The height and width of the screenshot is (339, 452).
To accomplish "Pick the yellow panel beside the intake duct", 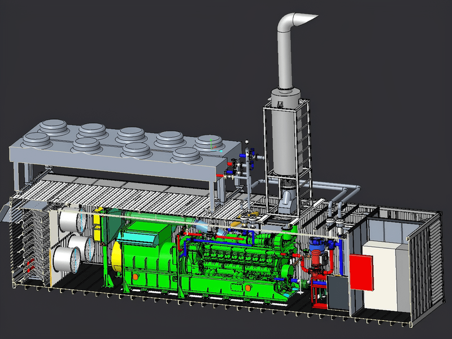I will 97,223.
